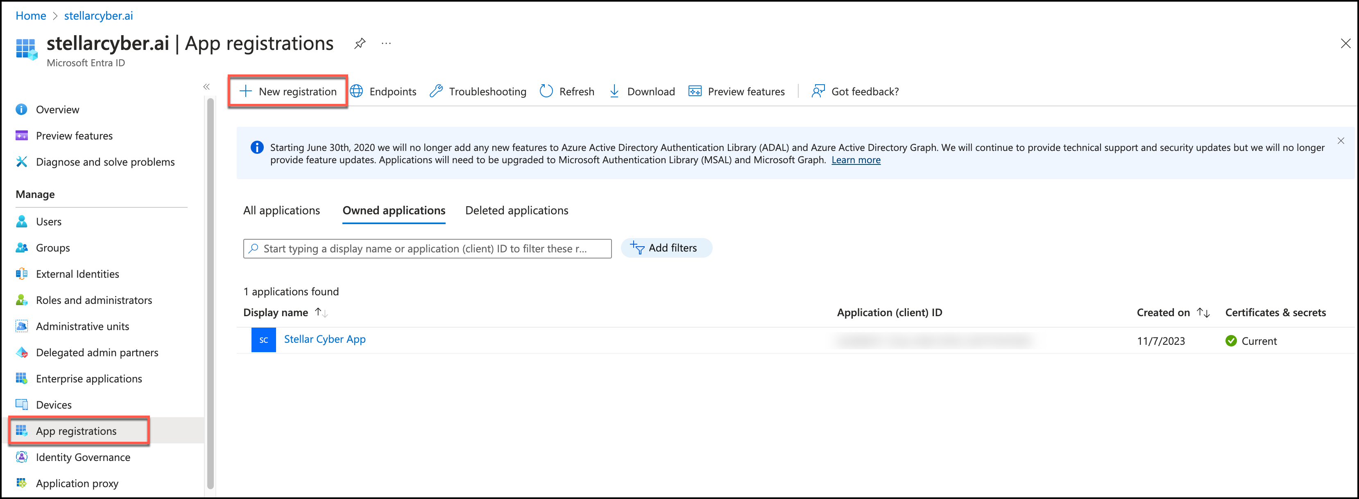This screenshot has height=499, width=1359.
Task: Sort by Created on column arrows
Action: [1203, 312]
